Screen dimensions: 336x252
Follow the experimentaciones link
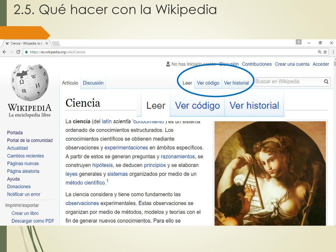pyautogui.click(x=126, y=148)
